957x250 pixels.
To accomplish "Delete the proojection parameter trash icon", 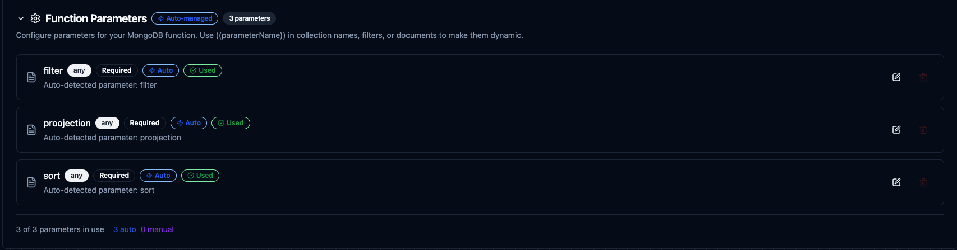I will (x=923, y=130).
